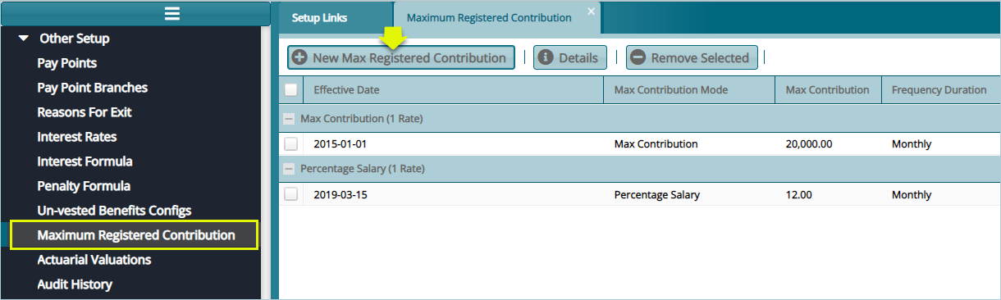Check the 2019-03-15 row checkbox

(x=291, y=195)
